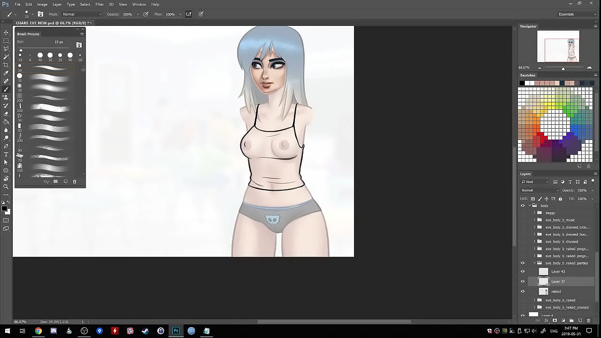The width and height of the screenshot is (601, 338).
Task: Select the Zoom tool
Action: (6, 186)
